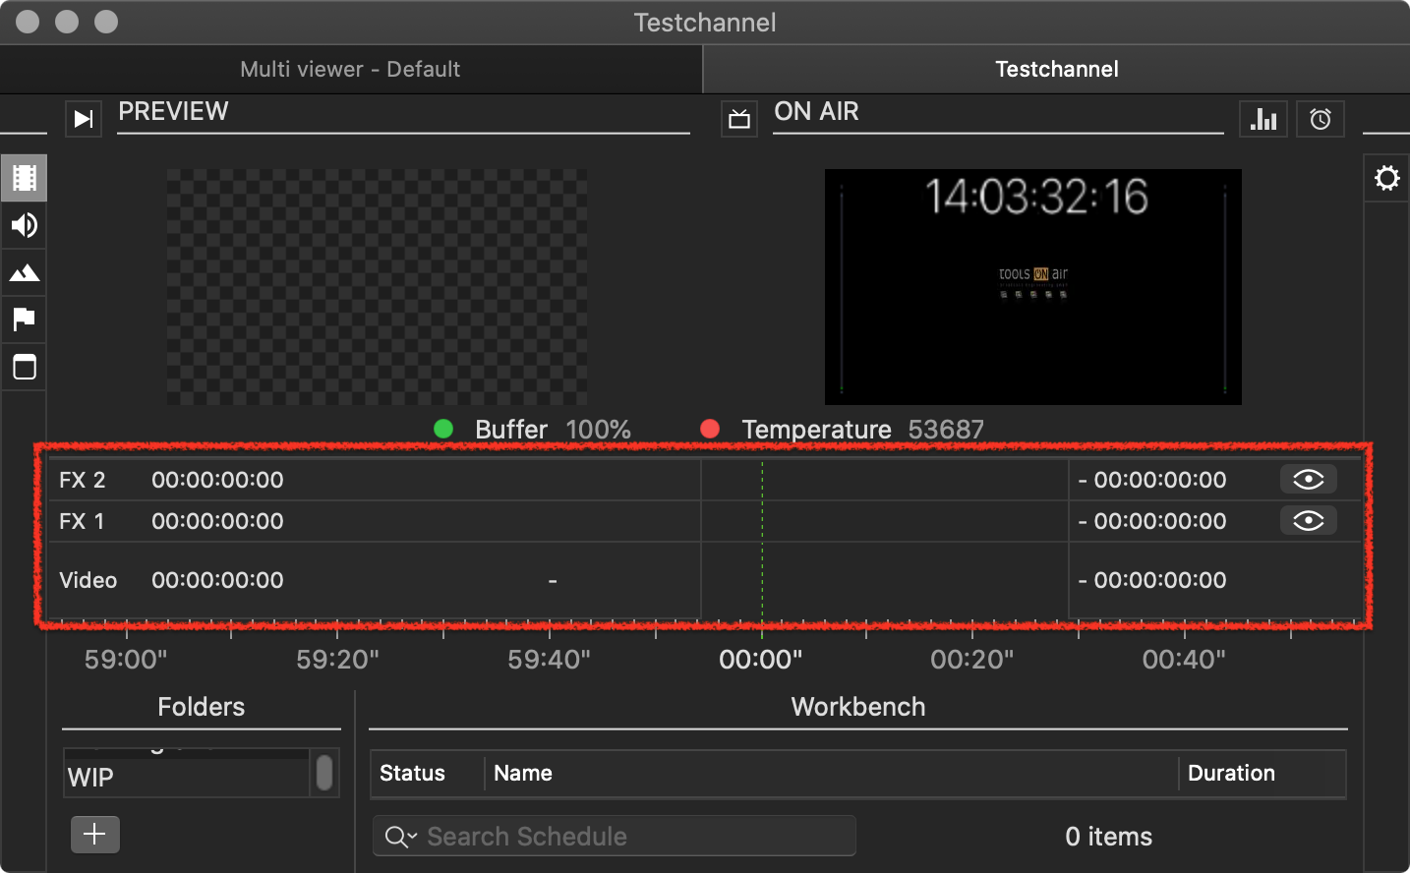
Task: Toggle visibility eye for FX 1
Action: pos(1308,520)
